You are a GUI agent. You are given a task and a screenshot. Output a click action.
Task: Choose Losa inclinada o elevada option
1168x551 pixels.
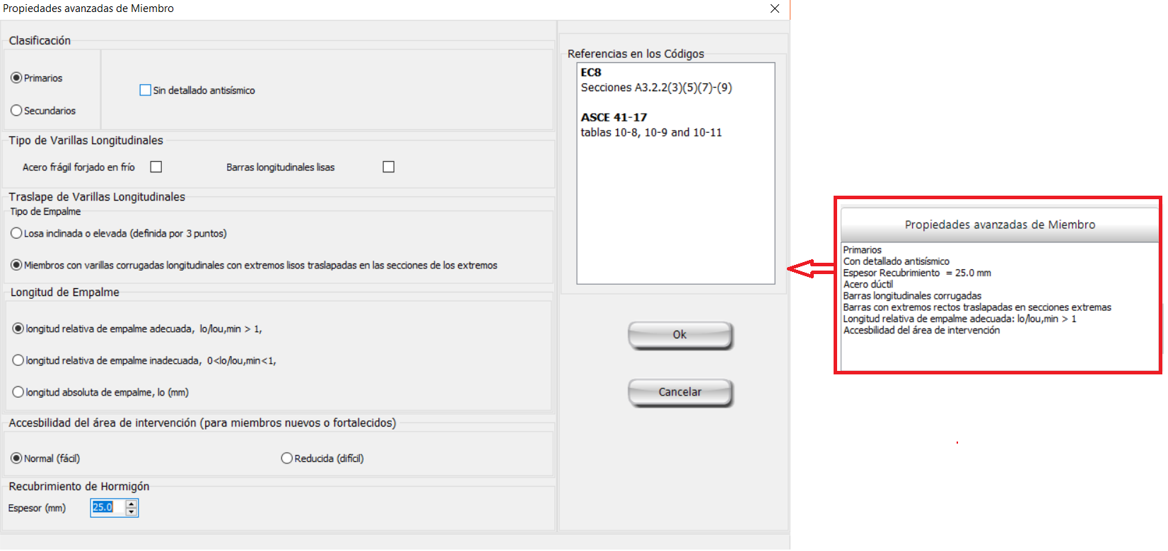(16, 233)
